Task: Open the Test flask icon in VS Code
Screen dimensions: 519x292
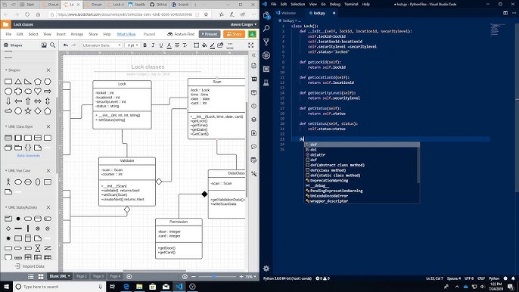Action: click(x=266, y=82)
